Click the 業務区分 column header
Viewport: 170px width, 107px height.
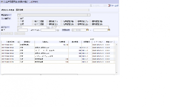[x=27, y=42]
